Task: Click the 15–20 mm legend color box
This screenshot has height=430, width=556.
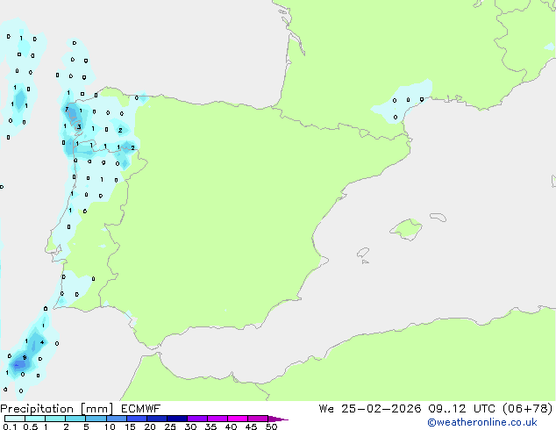Action: click(136, 419)
